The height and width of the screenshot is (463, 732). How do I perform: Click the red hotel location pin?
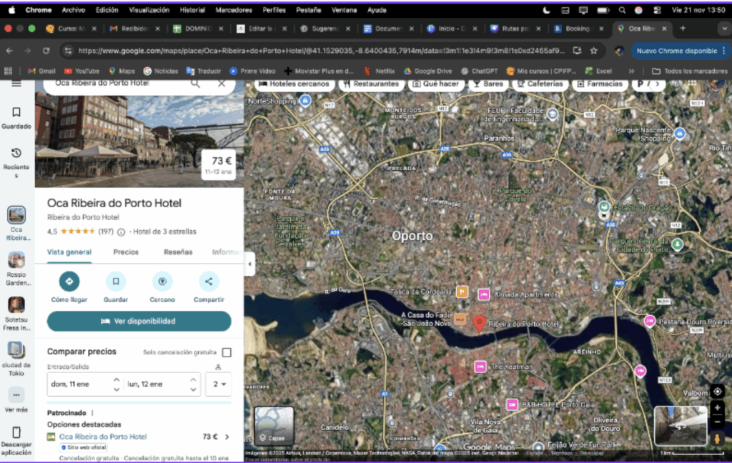[480, 323]
